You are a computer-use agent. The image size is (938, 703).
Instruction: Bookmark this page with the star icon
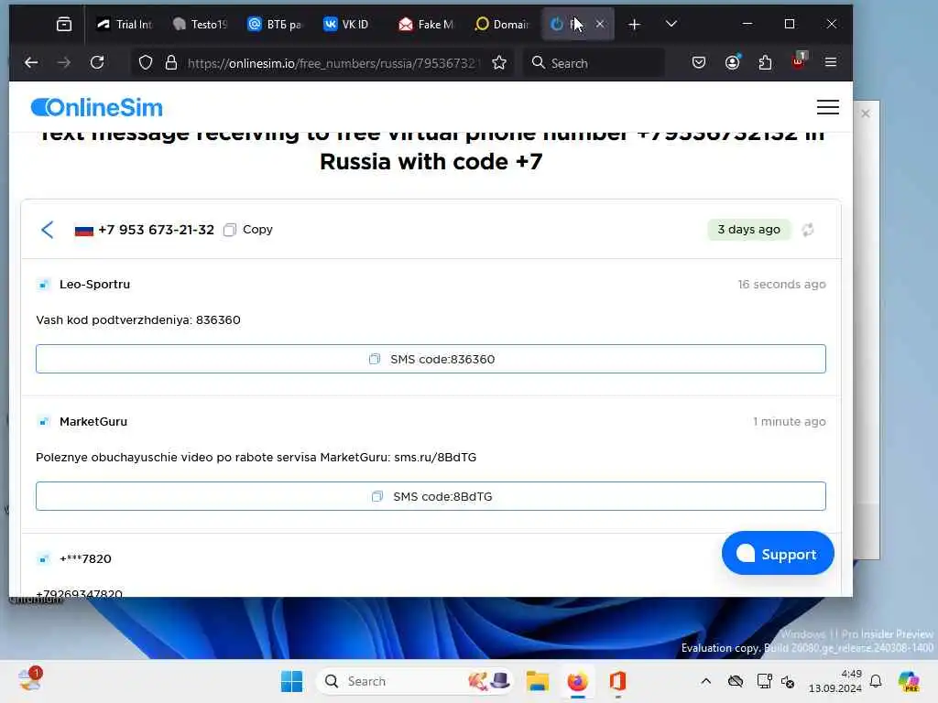click(499, 63)
